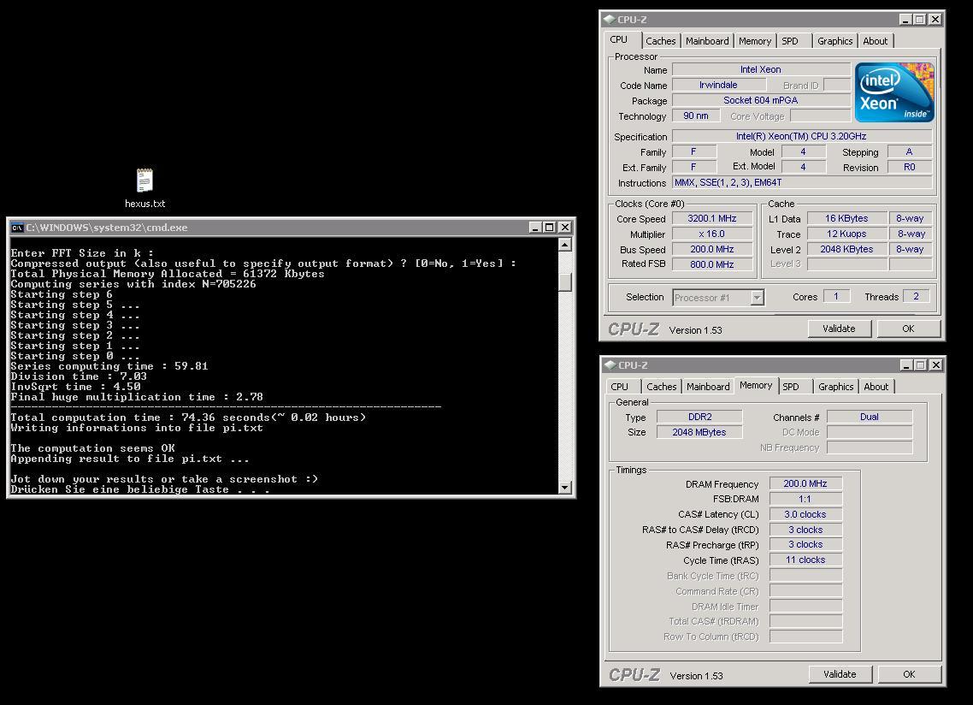Click the Technology 90 nm value
The image size is (973, 705).
point(696,116)
